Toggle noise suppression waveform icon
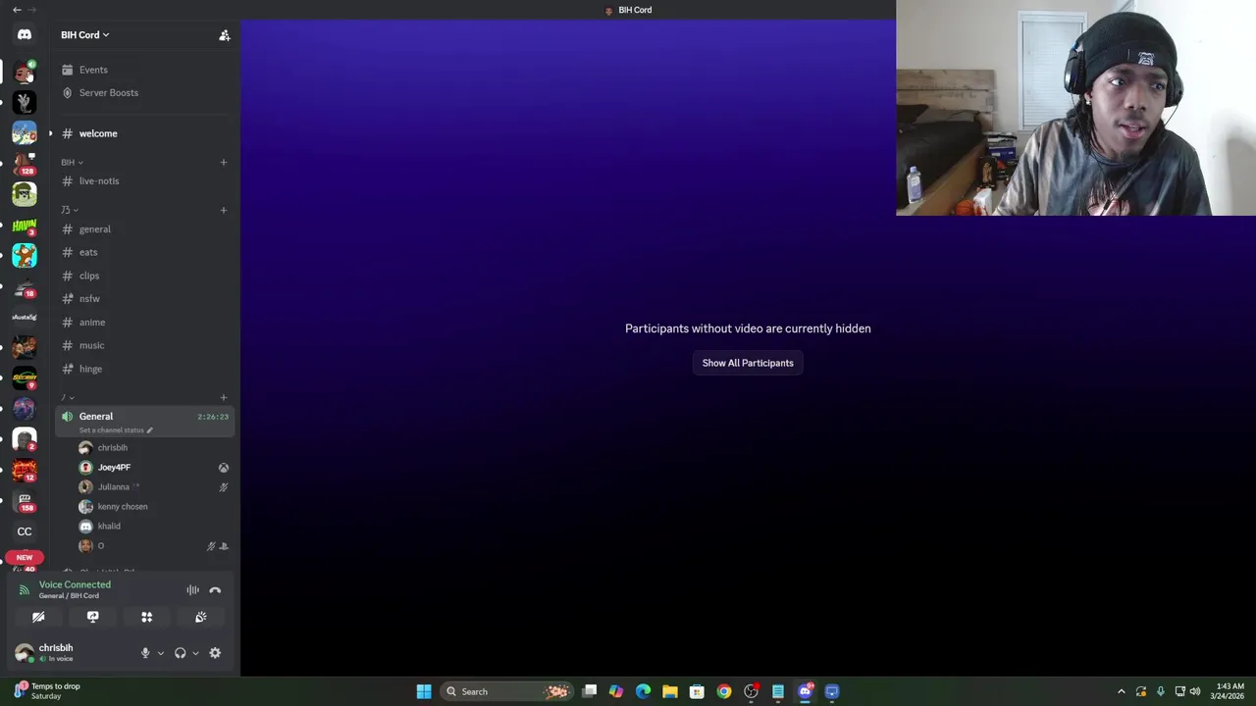 point(193,590)
